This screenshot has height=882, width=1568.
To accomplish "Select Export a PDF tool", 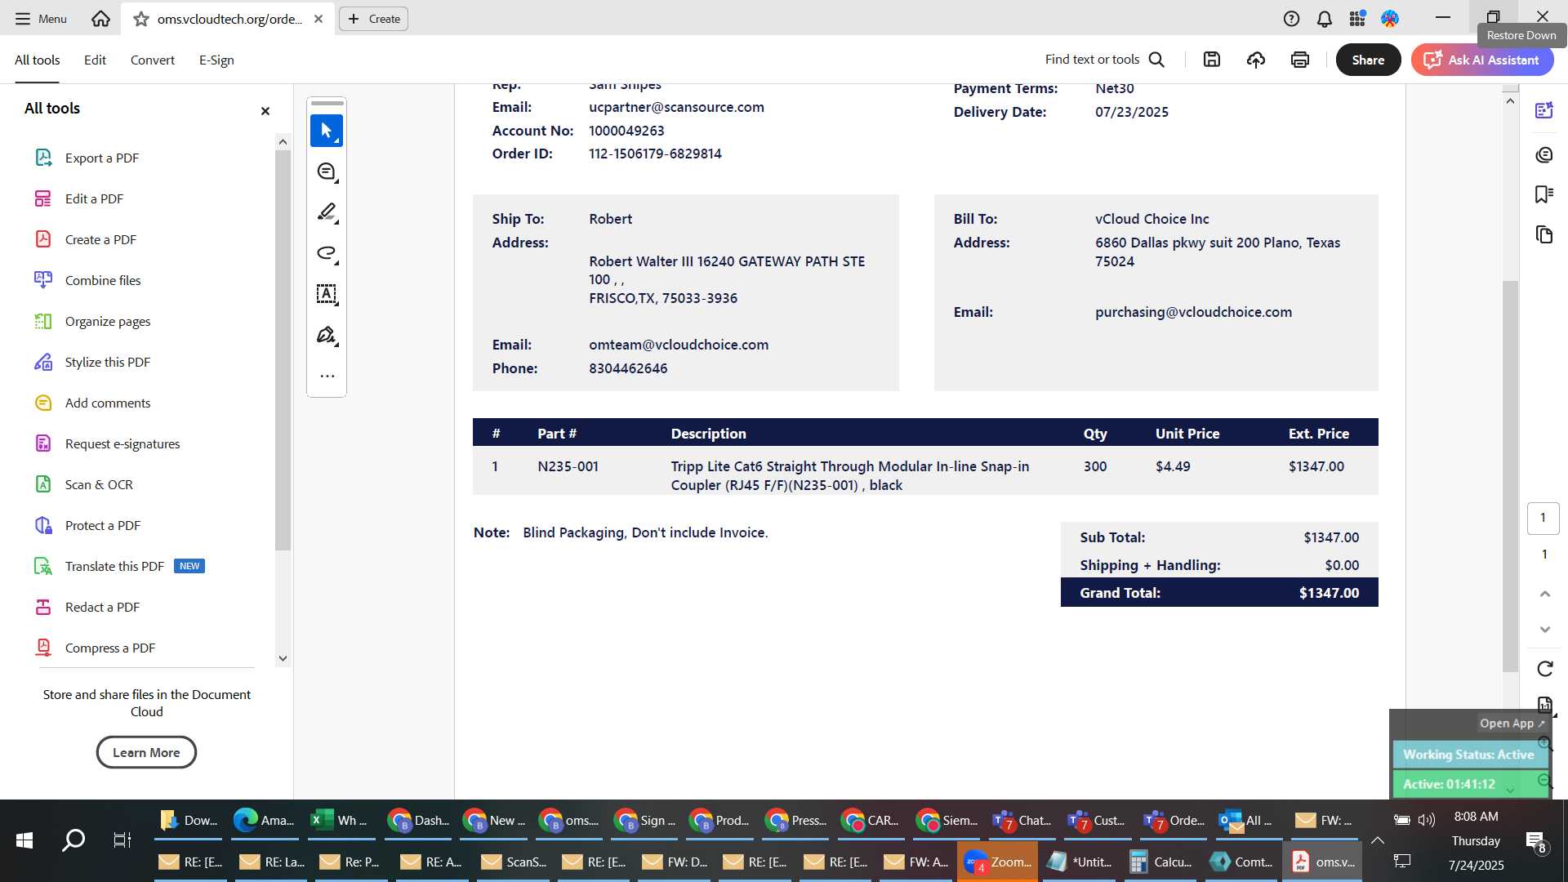I will [x=87, y=158].
